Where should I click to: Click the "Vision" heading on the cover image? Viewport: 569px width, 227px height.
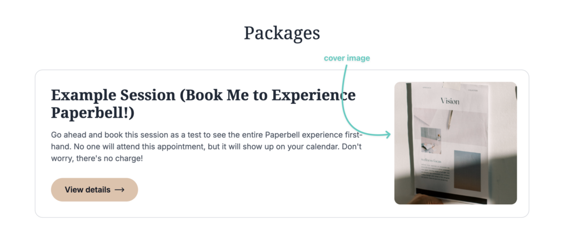[x=450, y=101]
